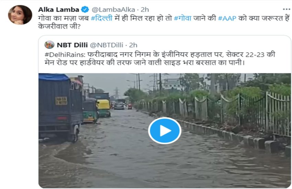Open the tweet's three-dot more menu
Image resolution: width=292 pixels, height=189 pixels.
(286, 9)
